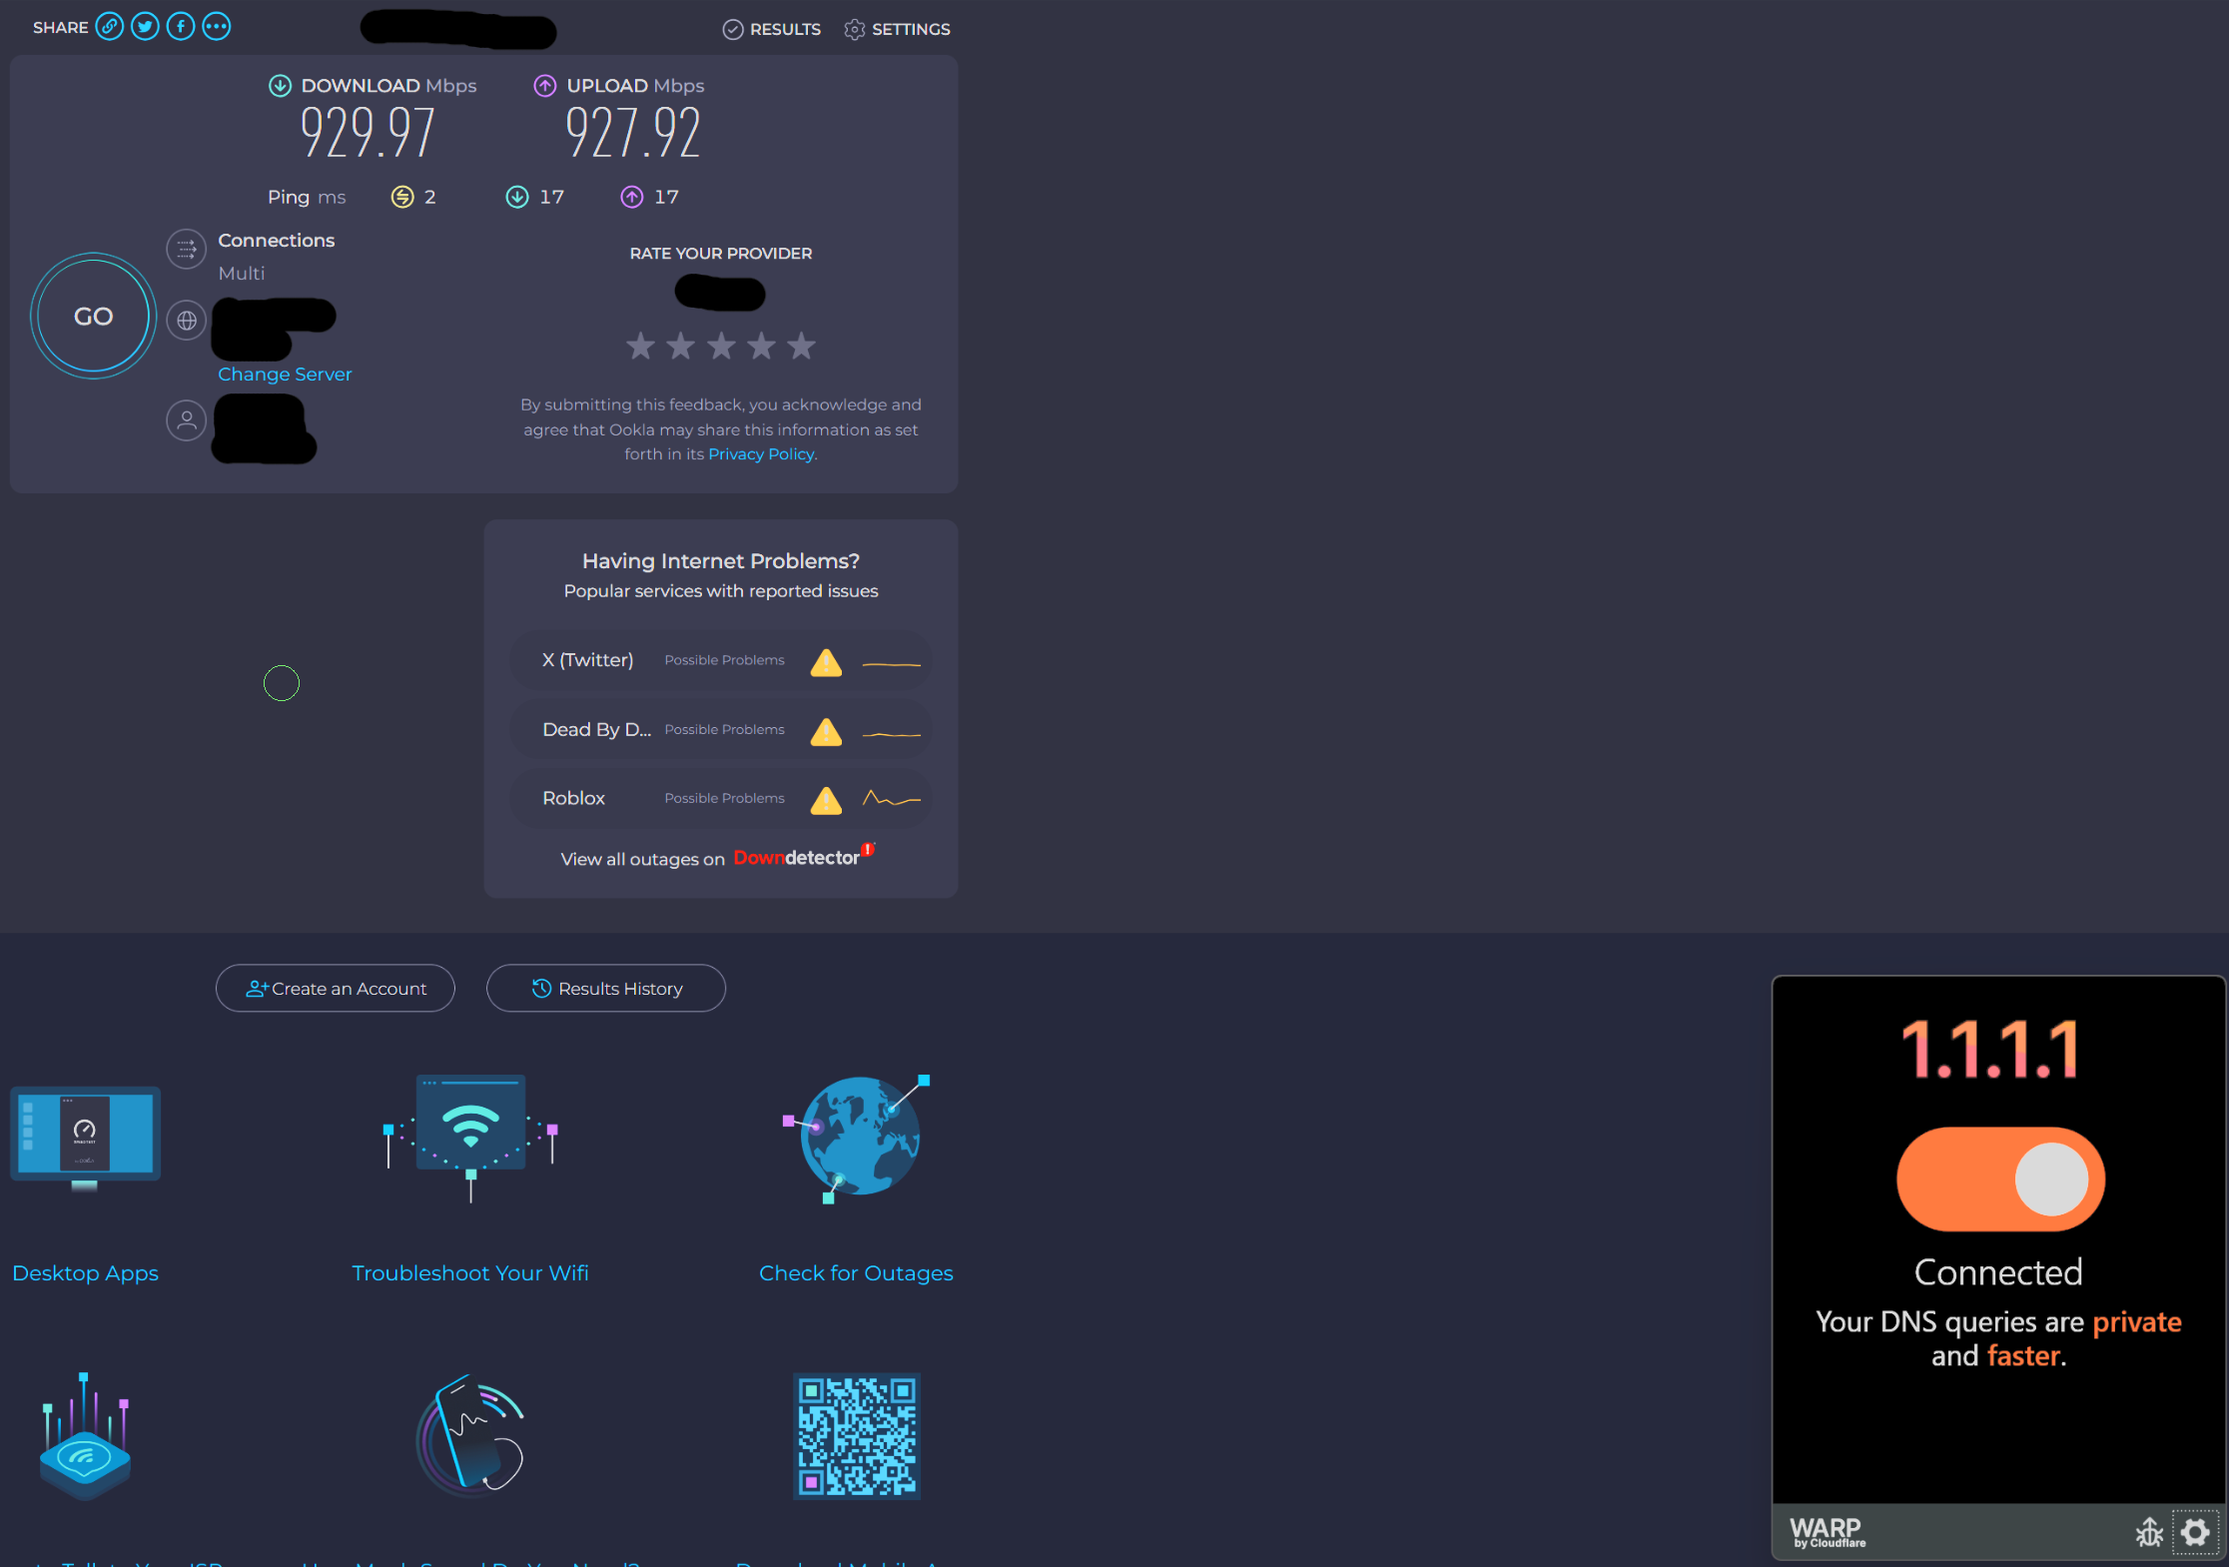
Task: Click the server globe icon
Action: click(186, 321)
